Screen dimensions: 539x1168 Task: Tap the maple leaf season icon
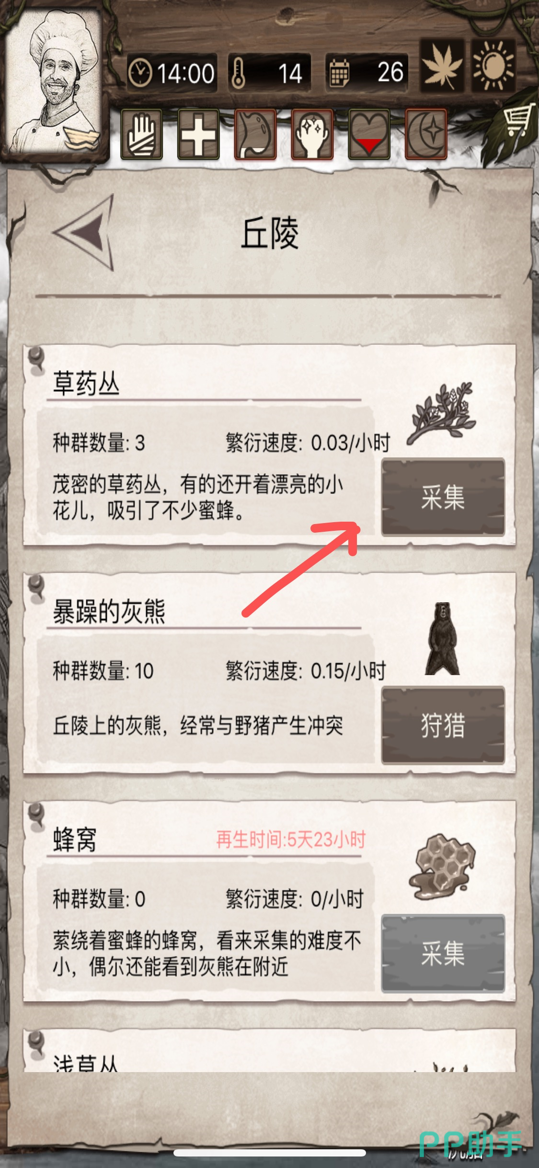coord(442,66)
